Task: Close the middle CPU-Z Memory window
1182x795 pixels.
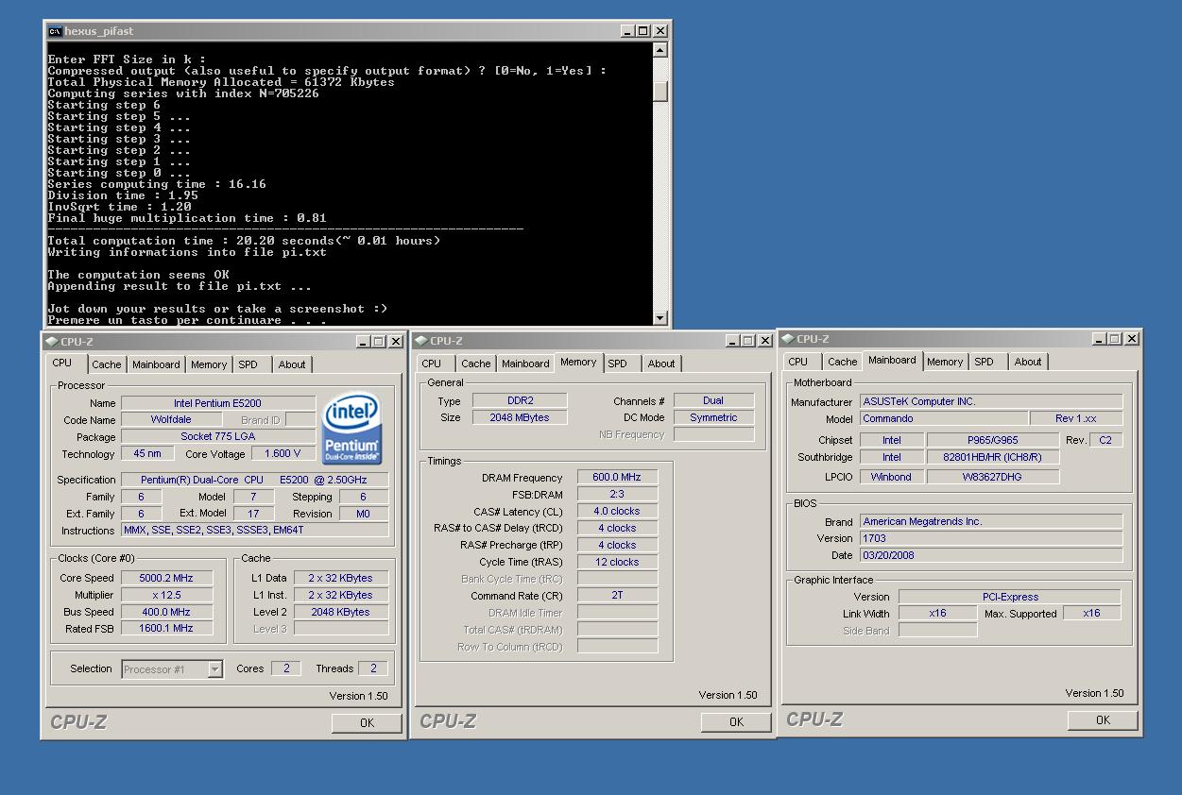Action: pos(765,341)
